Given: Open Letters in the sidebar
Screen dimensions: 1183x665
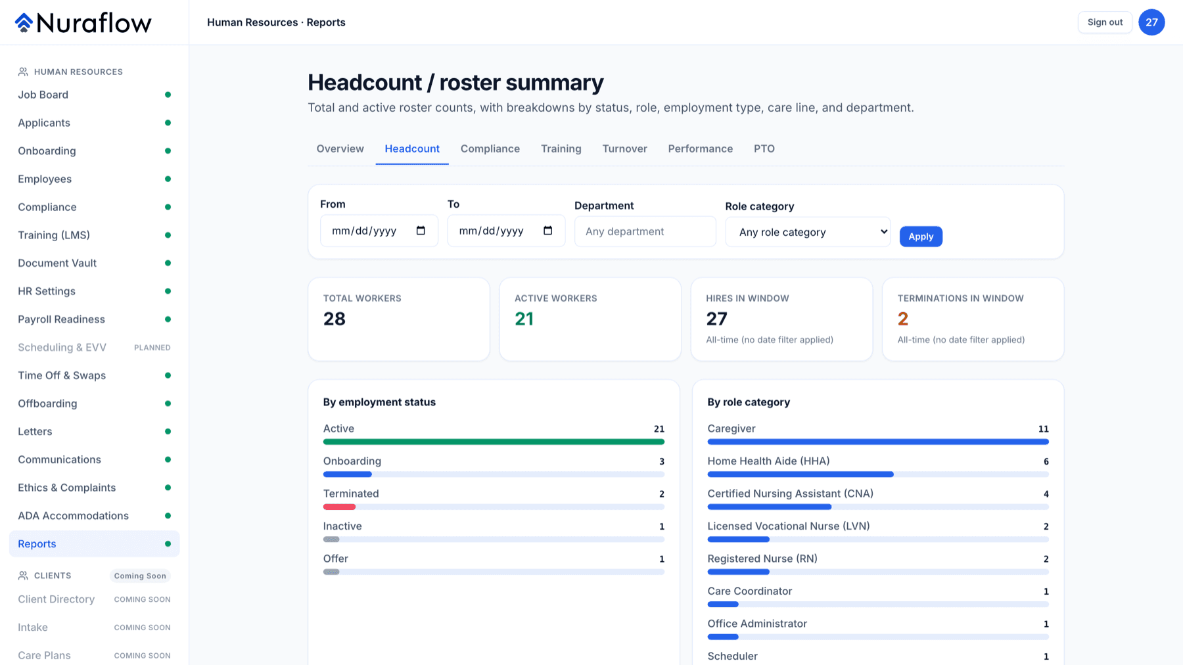Looking at the screenshot, I should [94, 432].
